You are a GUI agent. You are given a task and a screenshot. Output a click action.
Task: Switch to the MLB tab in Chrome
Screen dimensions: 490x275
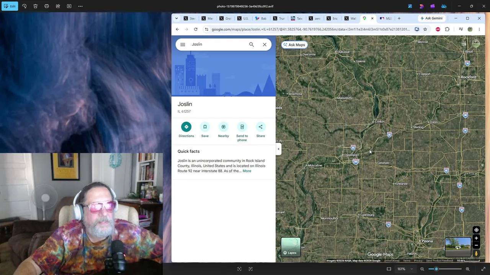pyautogui.click(x=385, y=18)
